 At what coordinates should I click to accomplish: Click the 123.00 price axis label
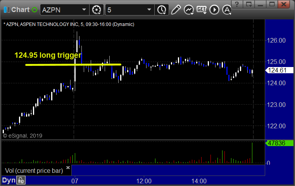(276, 105)
